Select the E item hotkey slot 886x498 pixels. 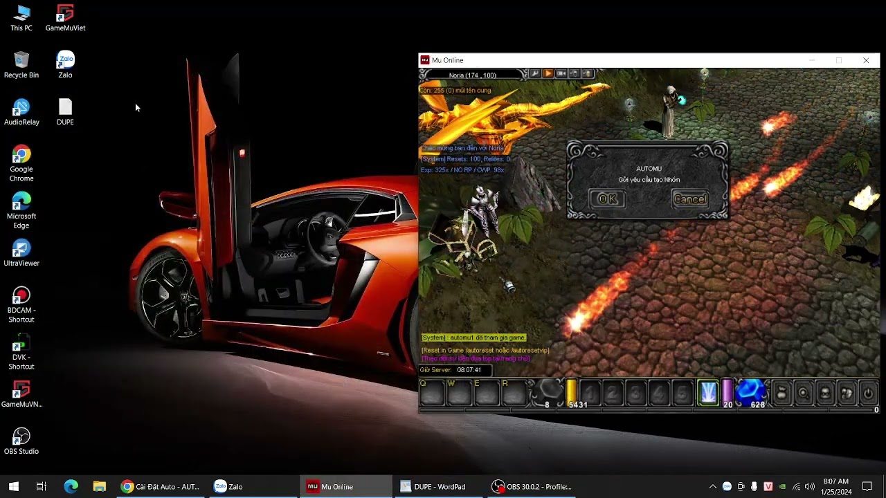[x=487, y=393]
